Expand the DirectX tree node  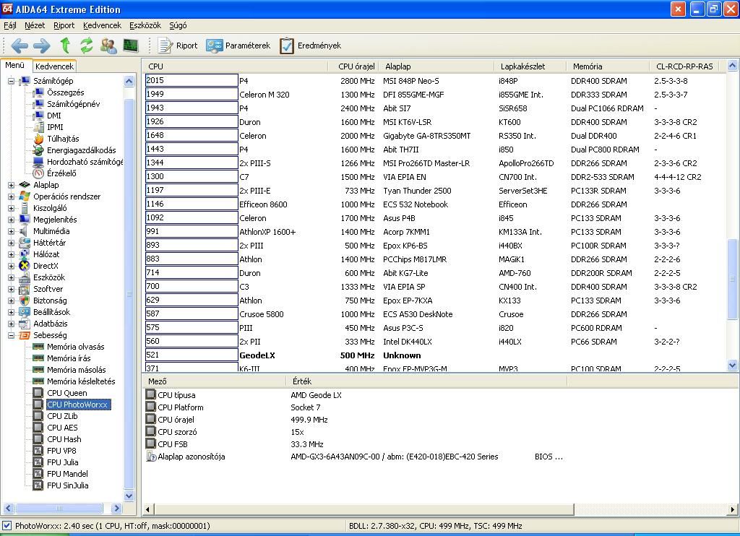tap(12, 266)
